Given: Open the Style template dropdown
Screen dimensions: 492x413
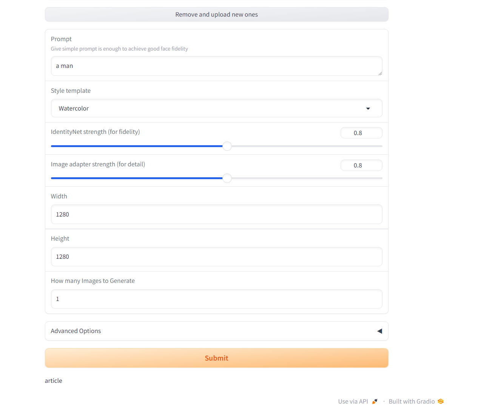Looking at the screenshot, I should (x=216, y=108).
